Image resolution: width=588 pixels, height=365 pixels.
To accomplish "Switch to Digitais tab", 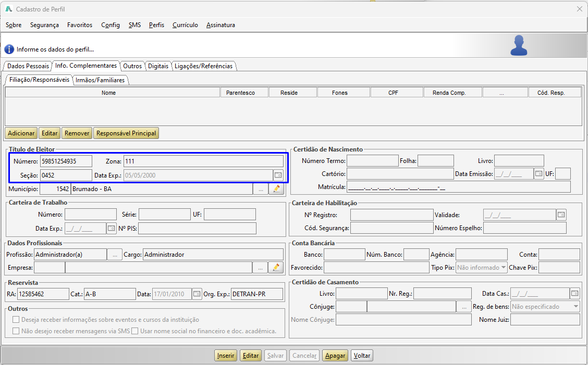I will point(158,66).
